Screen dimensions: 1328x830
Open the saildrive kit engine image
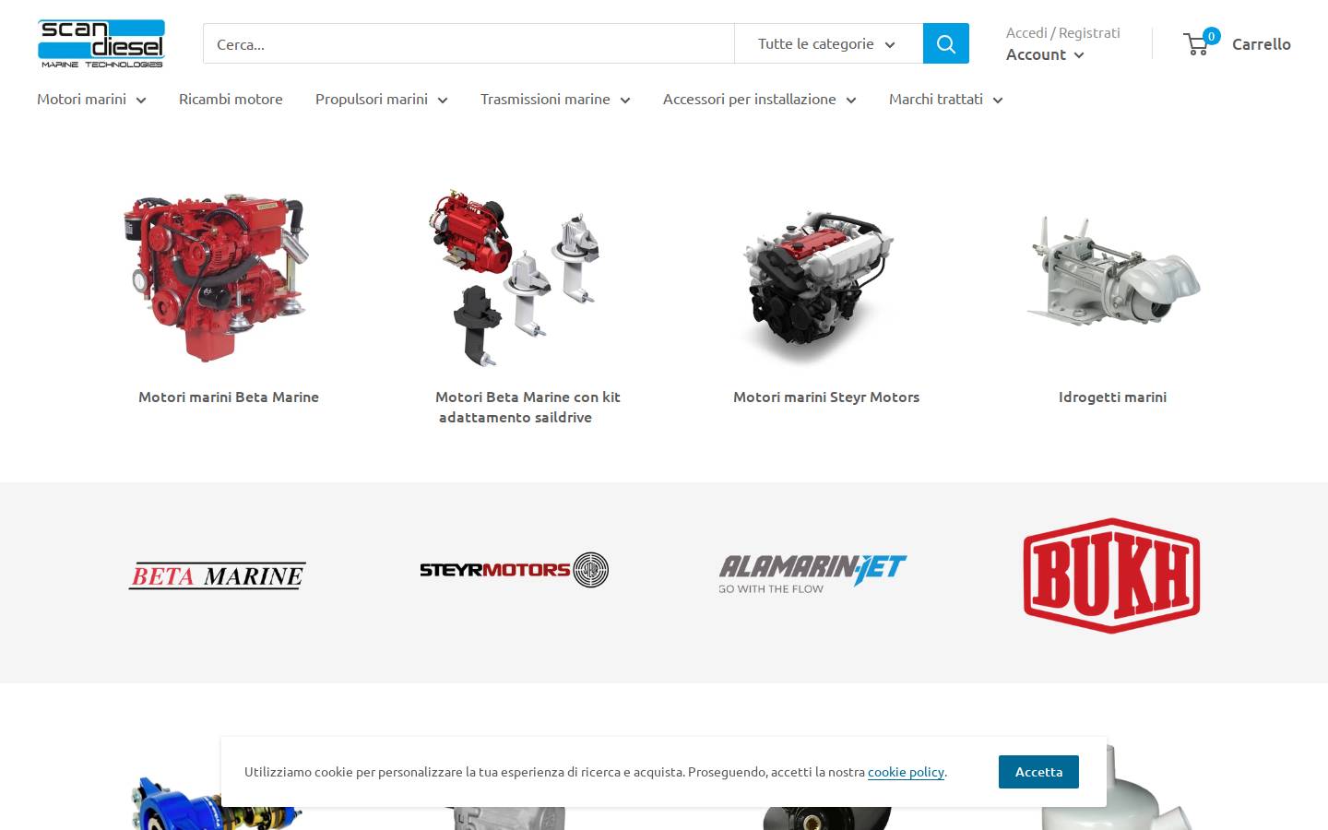pyautogui.click(x=515, y=278)
